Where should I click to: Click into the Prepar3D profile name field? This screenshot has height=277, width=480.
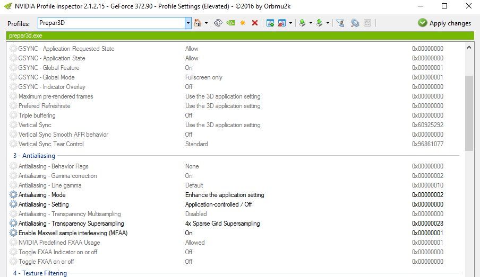112,23
